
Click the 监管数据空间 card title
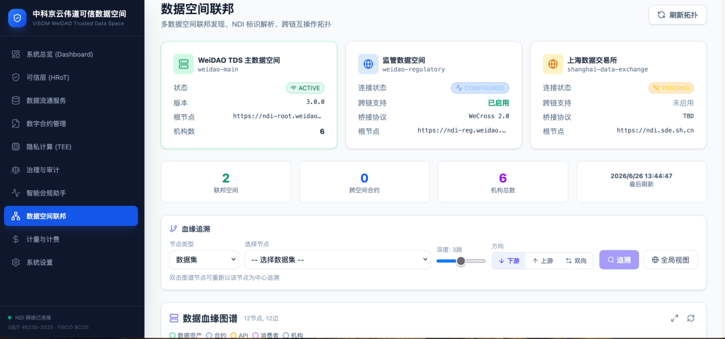coord(403,60)
